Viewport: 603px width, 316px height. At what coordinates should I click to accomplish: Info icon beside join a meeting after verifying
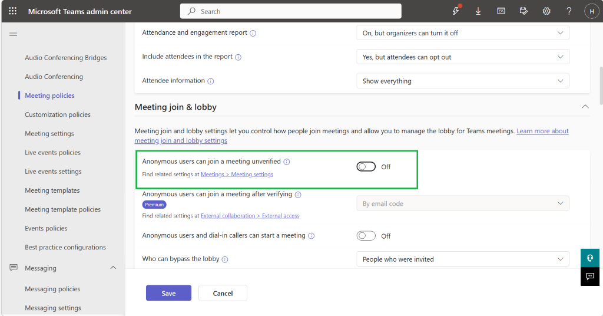[298, 195]
